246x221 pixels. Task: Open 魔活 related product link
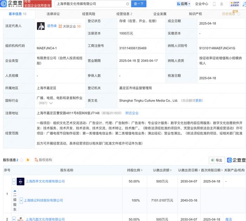point(228,219)
